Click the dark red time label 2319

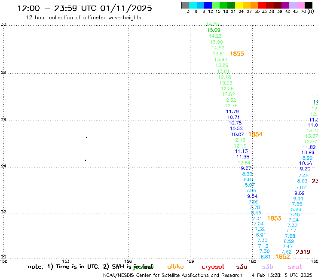tap(303, 252)
